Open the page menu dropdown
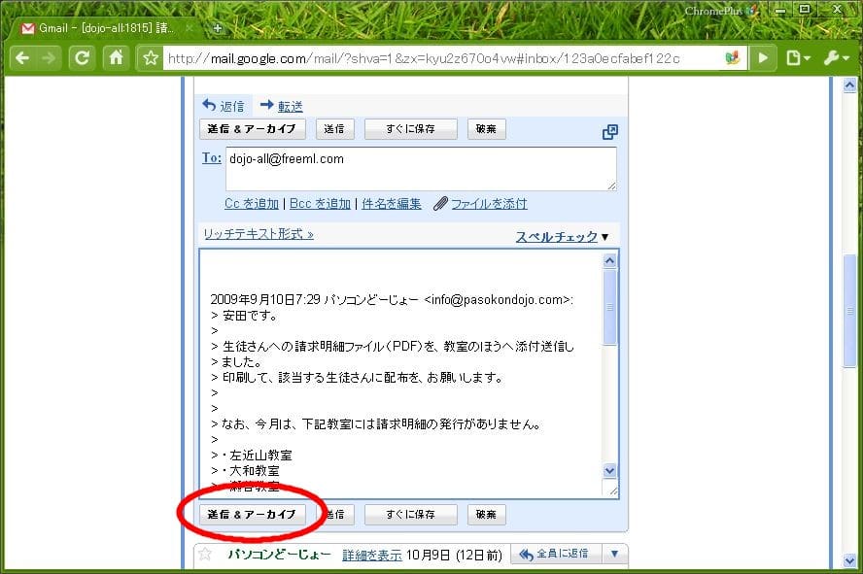The height and width of the screenshot is (574, 863). (x=798, y=58)
